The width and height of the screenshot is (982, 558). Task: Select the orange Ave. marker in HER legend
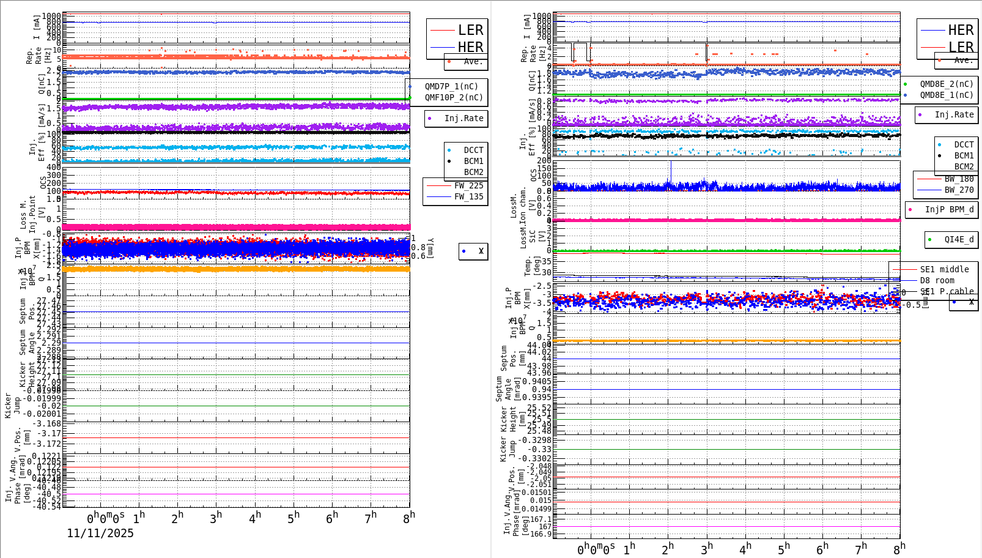pos(940,61)
